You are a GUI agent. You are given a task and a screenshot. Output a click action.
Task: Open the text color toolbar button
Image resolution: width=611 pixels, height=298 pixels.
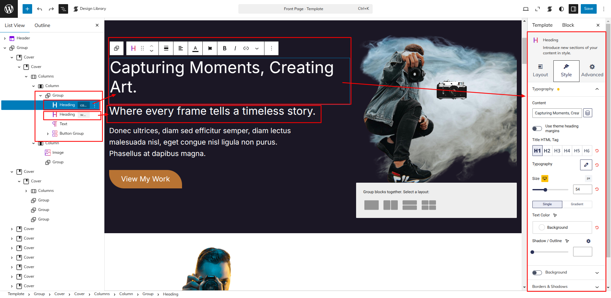(195, 48)
